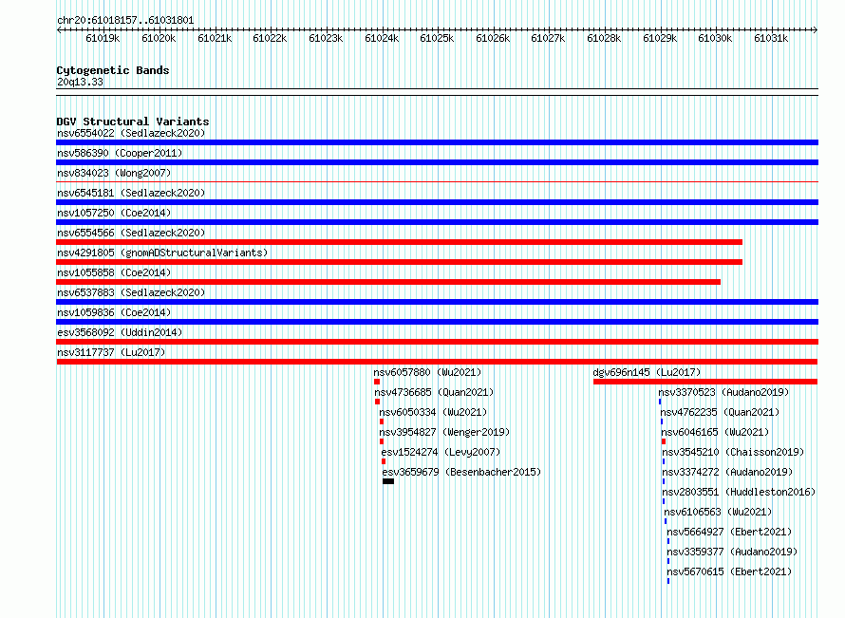Viewport: 845px width, 618px height.
Task: Click the 61031k ruler tick label
Action: tap(771, 38)
